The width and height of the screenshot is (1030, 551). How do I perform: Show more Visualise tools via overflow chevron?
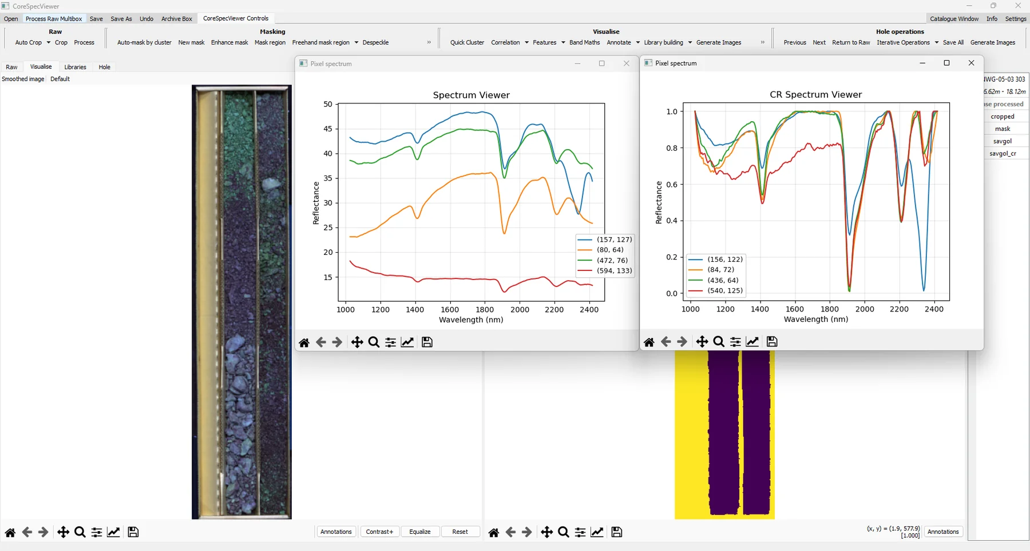(763, 42)
